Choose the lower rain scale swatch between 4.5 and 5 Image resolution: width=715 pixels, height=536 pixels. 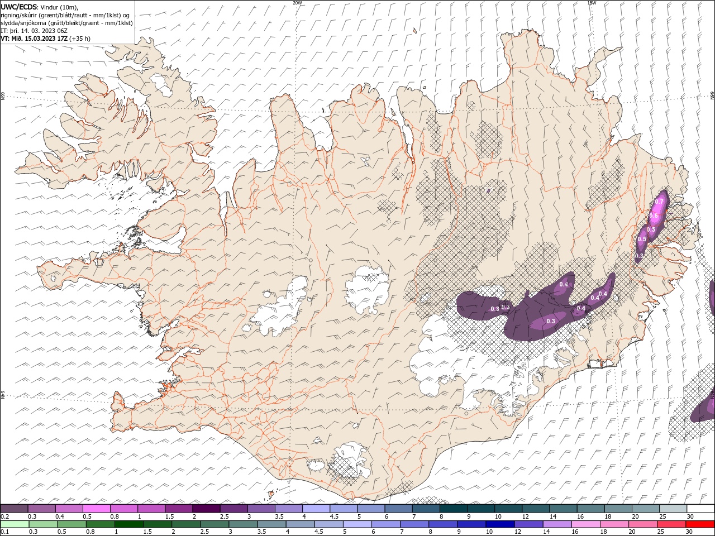pyautogui.click(x=328, y=524)
